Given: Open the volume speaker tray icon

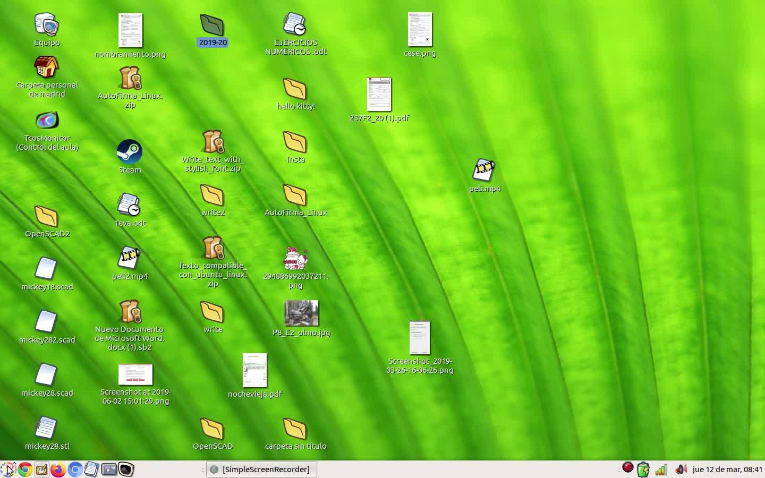Looking at the screenshot, I should 680,470.
